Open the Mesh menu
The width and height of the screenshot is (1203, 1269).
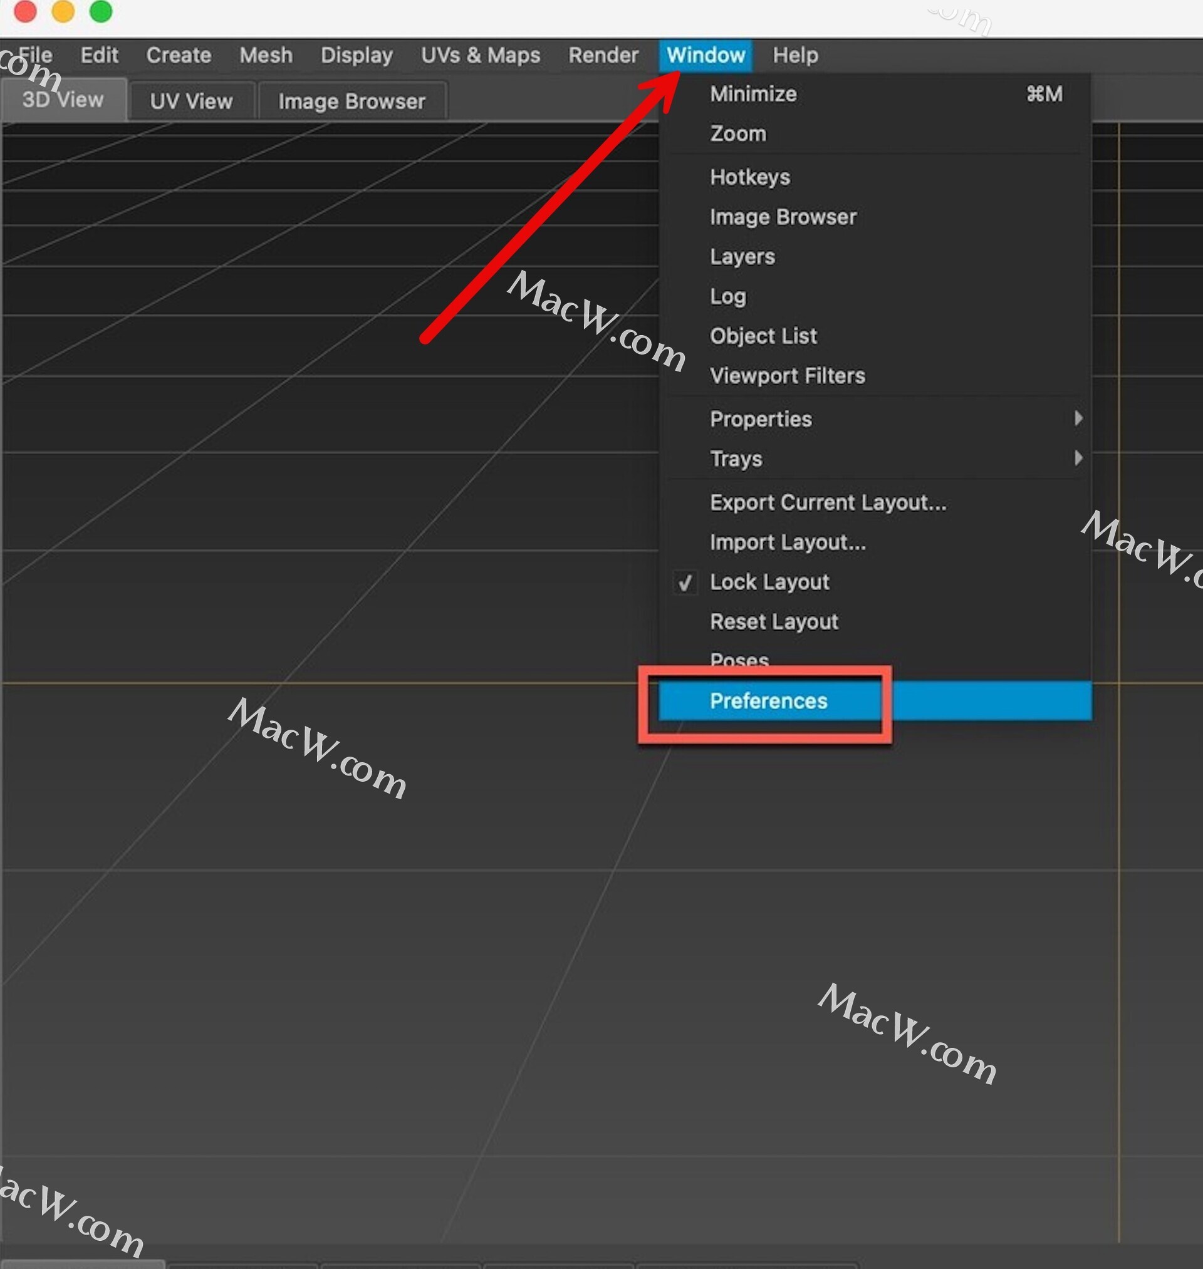266,55
